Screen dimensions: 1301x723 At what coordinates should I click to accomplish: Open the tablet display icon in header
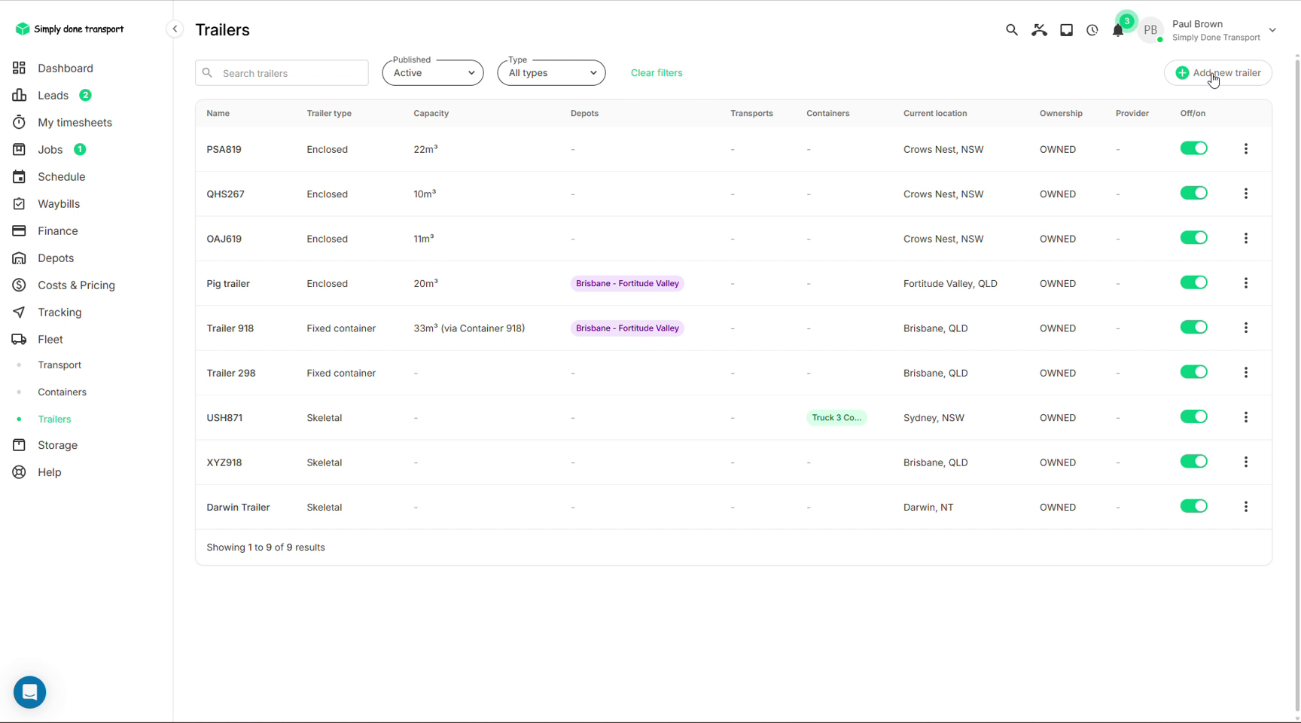click(1066, 30)
